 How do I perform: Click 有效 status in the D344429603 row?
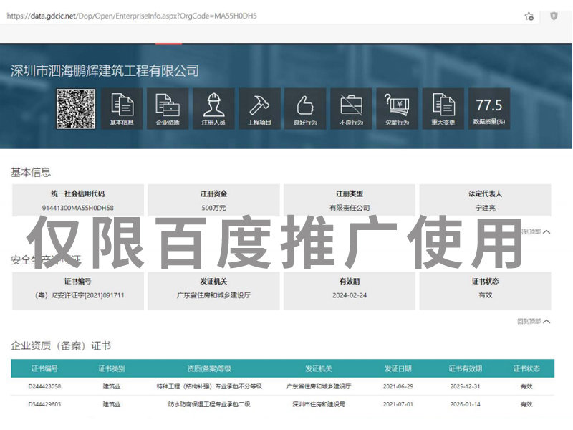[x=526, y=404]
